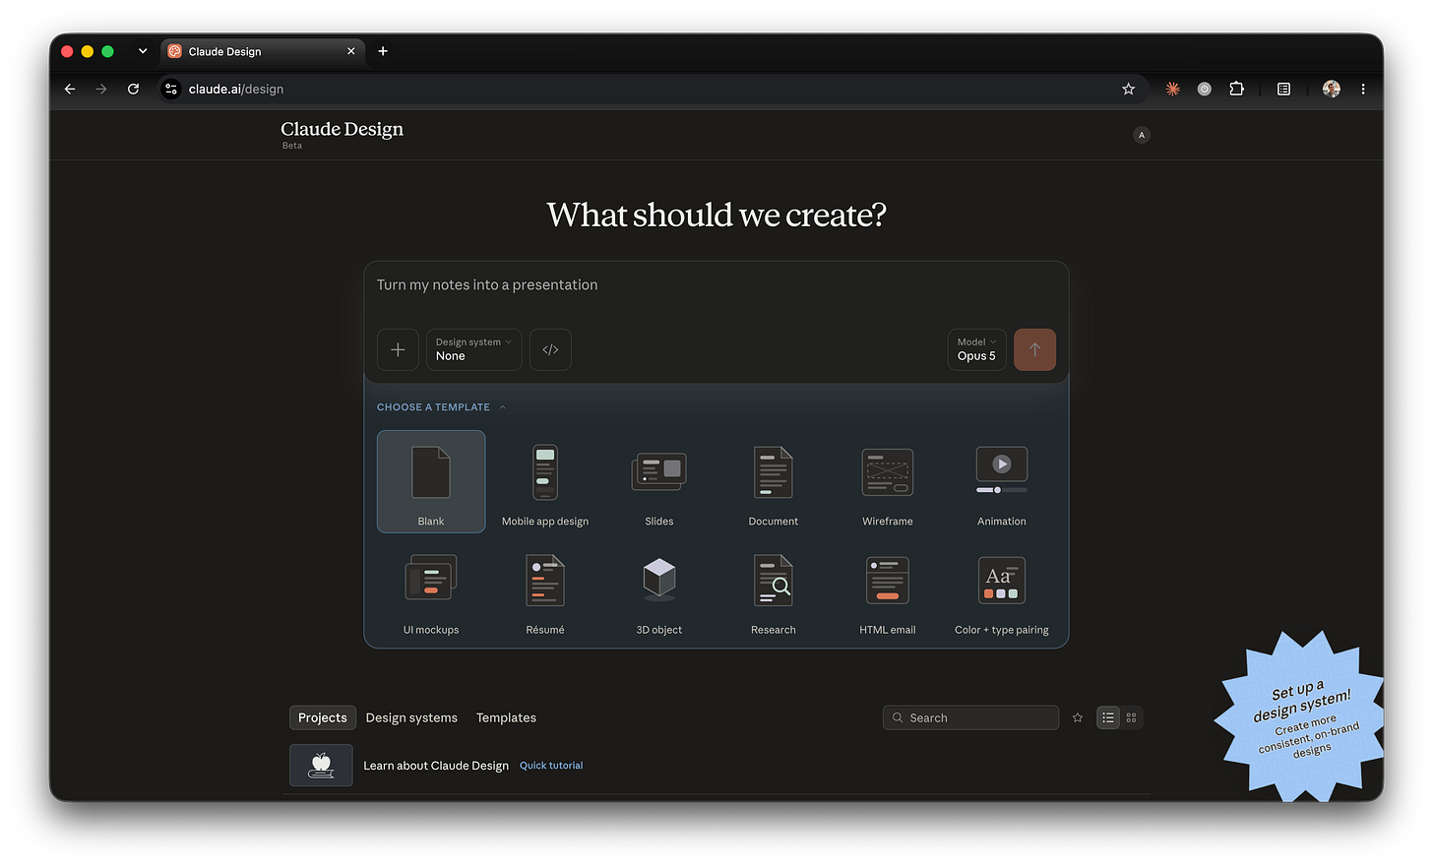Screen dimensions: 1433x867
Task: Choose the Mobile app design template
Action: (x=545, y=481)
